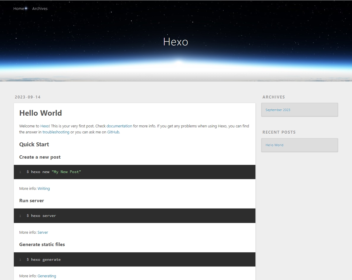Open the Archives navigation link

click(40, 8)
